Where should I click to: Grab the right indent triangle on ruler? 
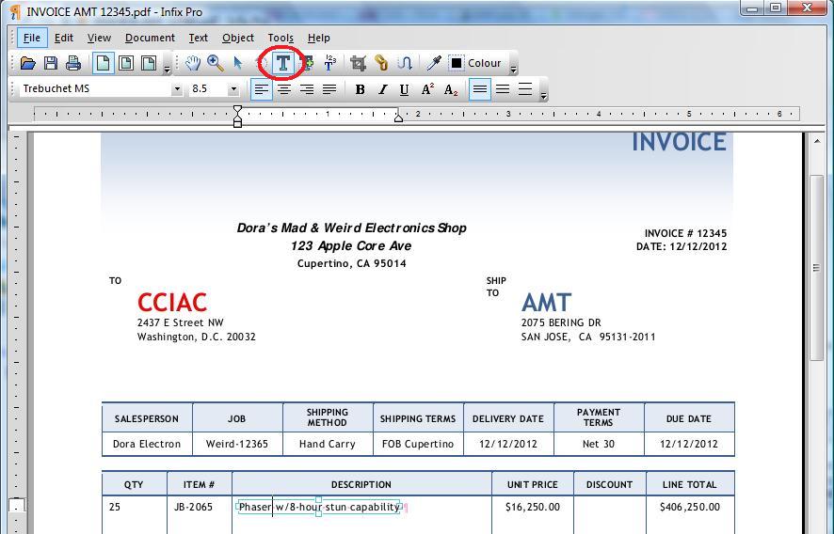[398, 118]
